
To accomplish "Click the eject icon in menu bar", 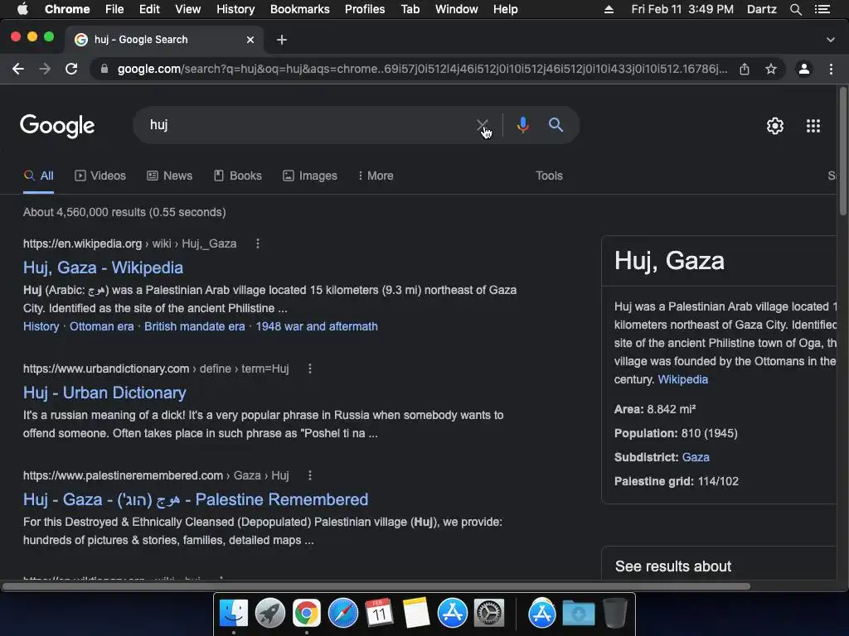I will 609,9.
